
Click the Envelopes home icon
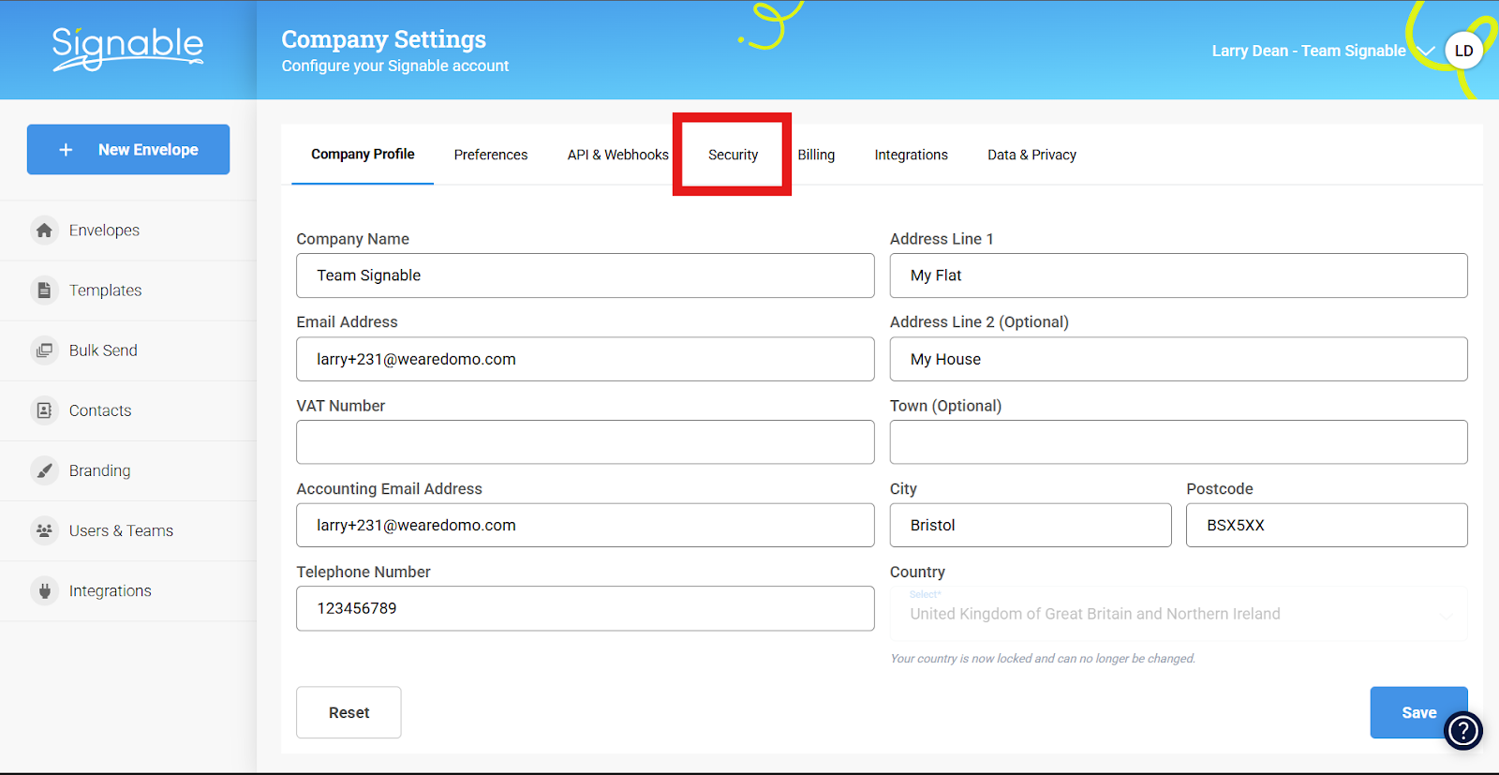click(x=44, y=230)
